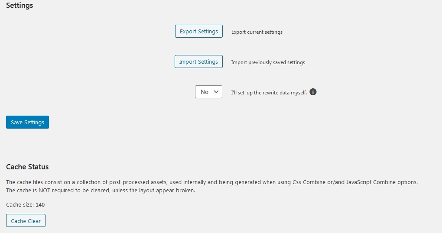Click the "I'll set-up the rewrite data myself" label
The width and height of the screenshot is (442, 233).
tap(269, 93)
